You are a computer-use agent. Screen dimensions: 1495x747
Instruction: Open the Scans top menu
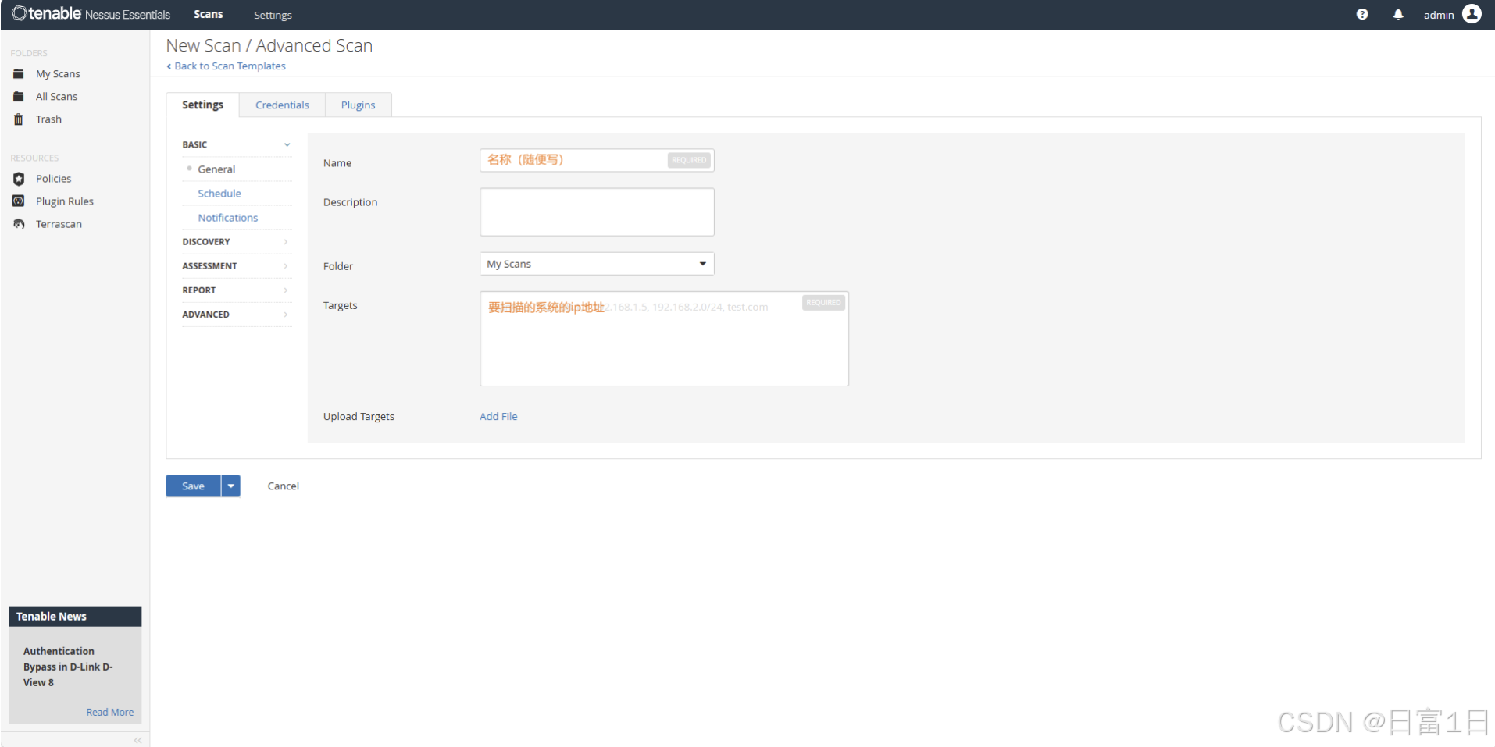(x=209, y=14)
